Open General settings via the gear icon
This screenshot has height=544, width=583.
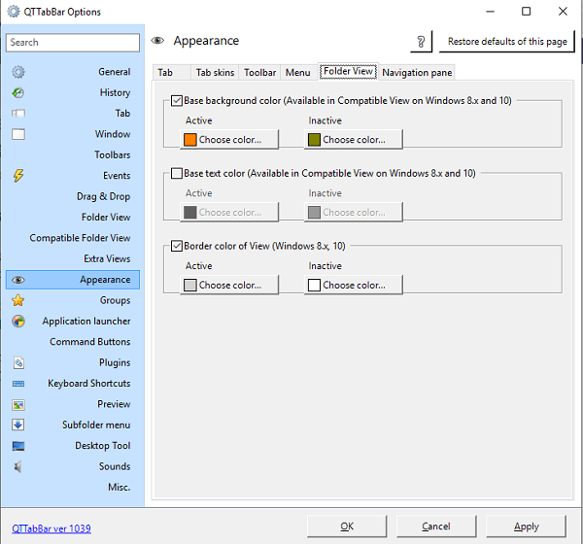coord(18,72)
